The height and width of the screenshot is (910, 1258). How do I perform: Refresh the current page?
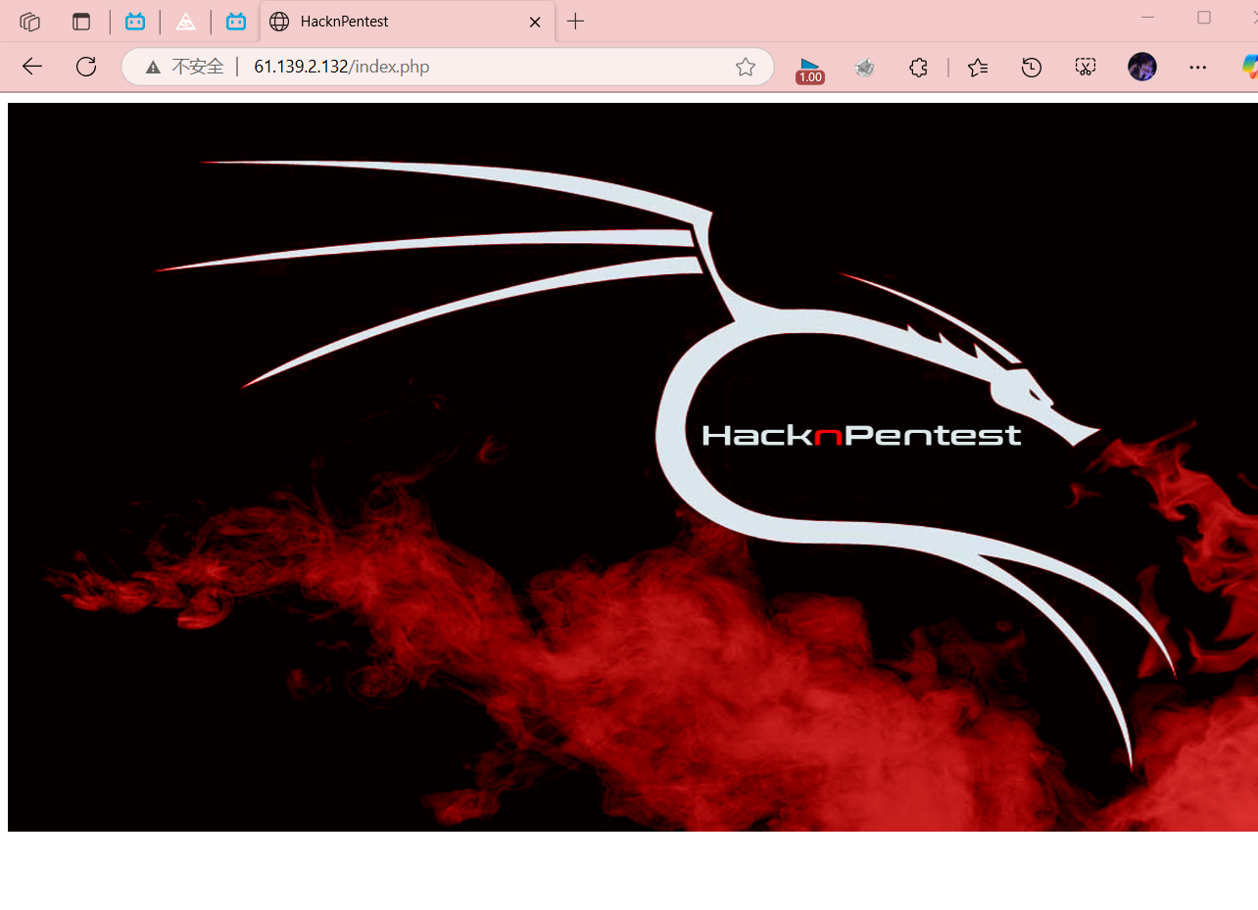(x=86, y=67)
